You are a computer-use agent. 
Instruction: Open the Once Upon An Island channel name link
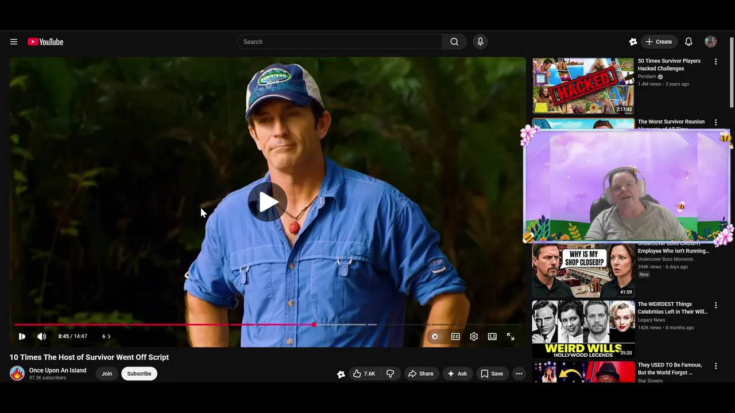pos(58,371)
